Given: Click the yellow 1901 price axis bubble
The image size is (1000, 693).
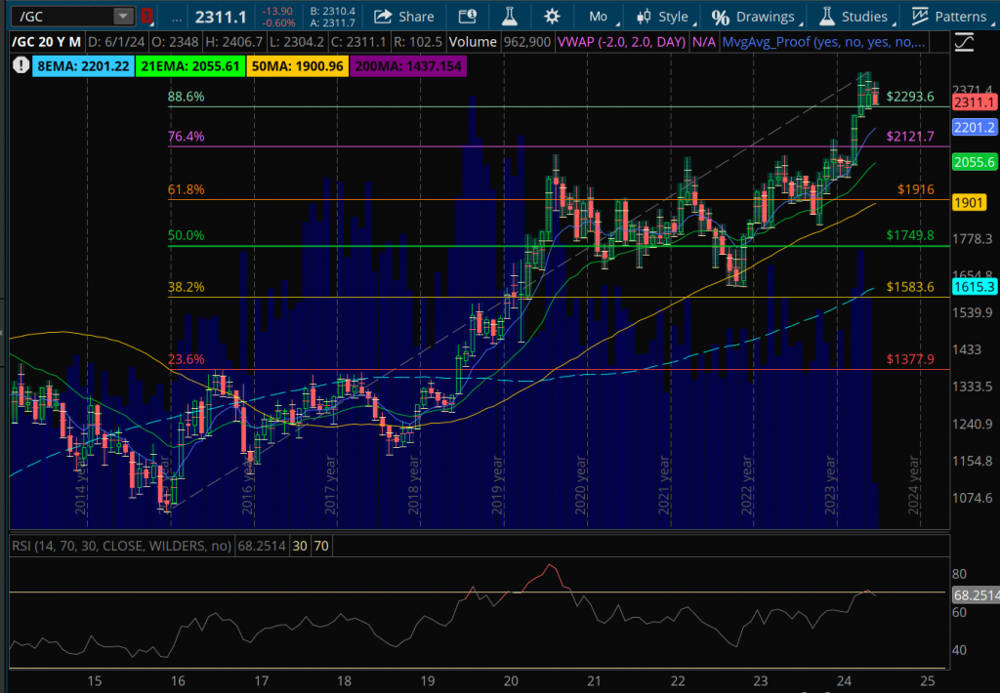Looking at the screenshot, I should (x=969, y=203).
